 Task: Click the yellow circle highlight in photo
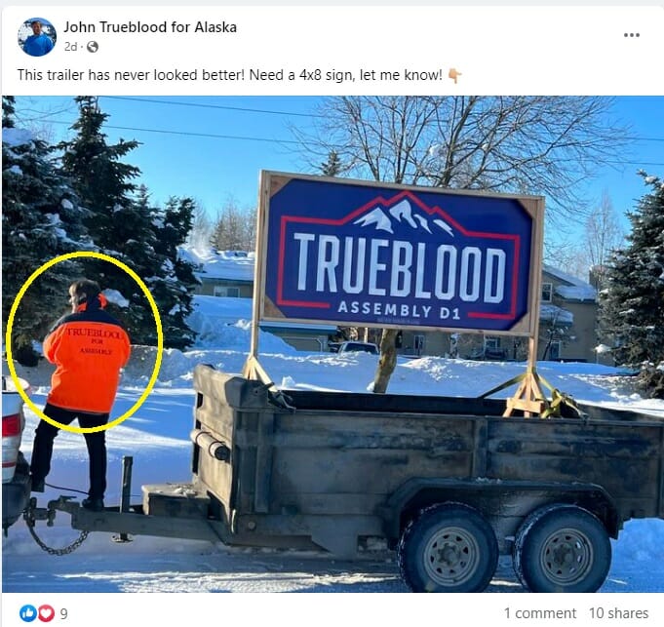tap(84, 342)
